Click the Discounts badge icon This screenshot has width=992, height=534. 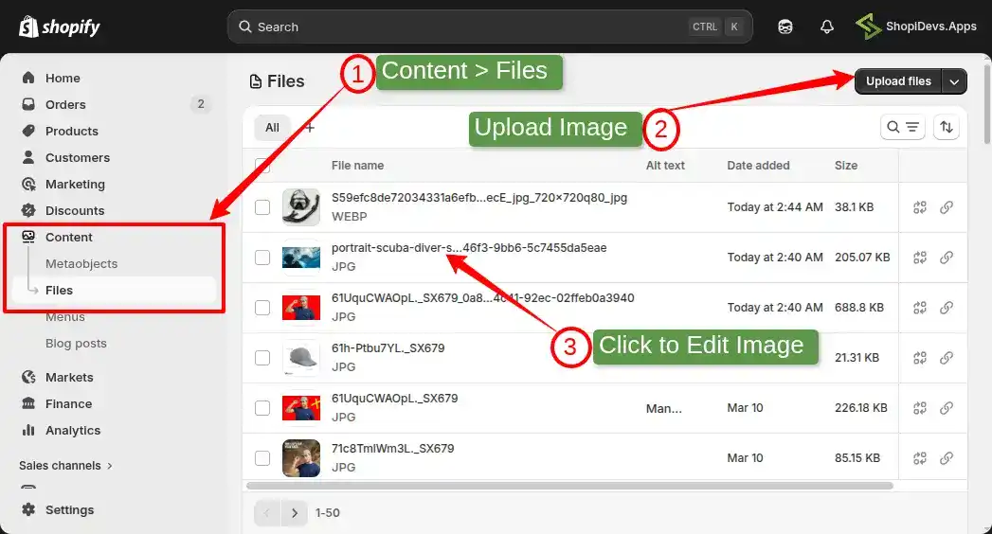pos(28,210)
